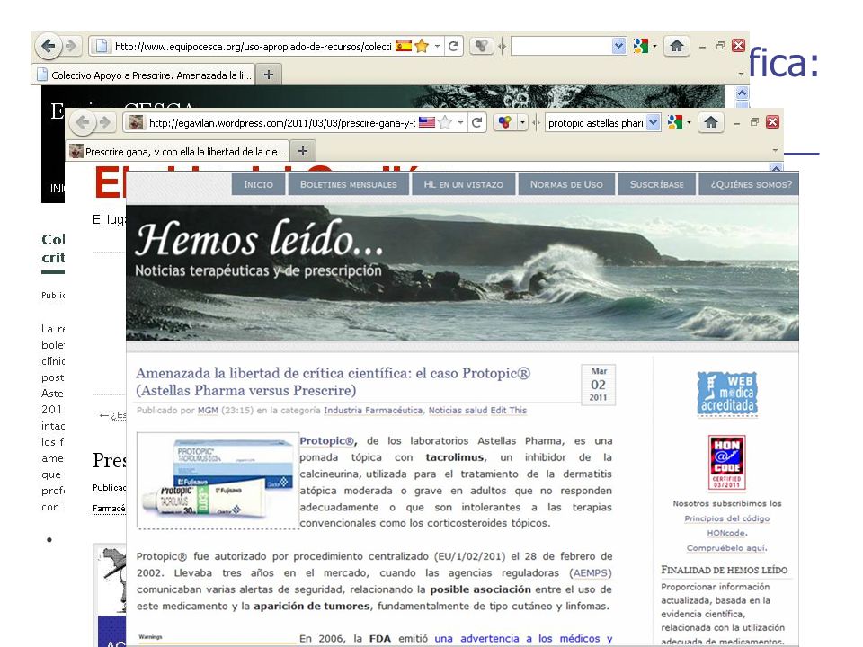This screenshot has width=863, height=647.
Task: Click Spanish flag icon in equipocesca address bar
Action: tap(404, 46)
